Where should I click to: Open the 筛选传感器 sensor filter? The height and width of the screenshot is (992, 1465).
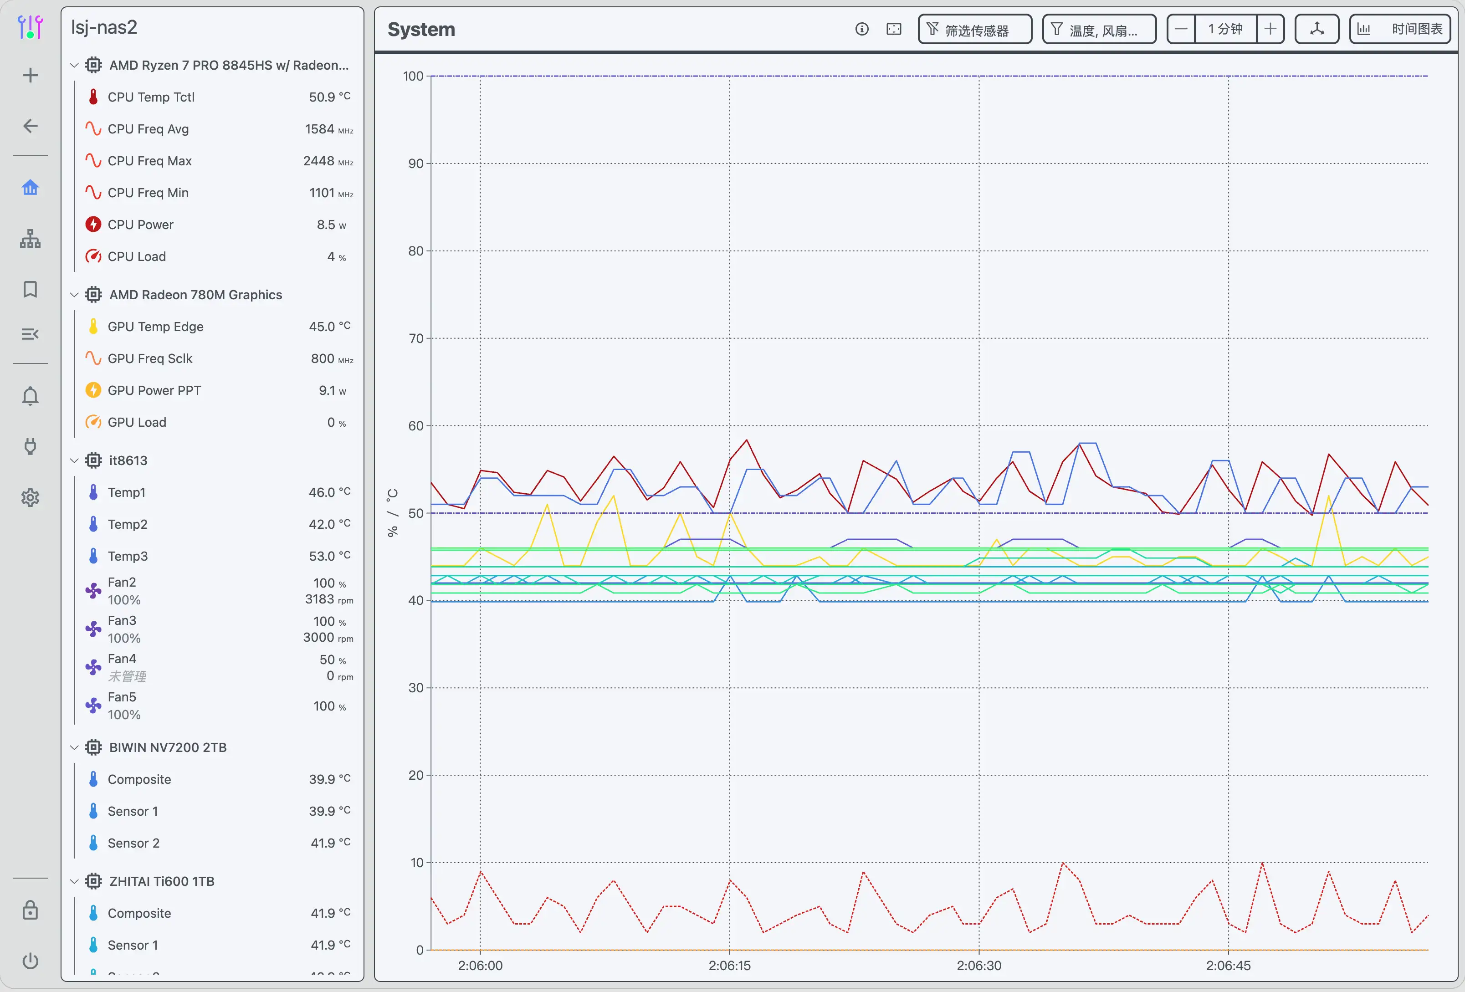coord(975,29)
